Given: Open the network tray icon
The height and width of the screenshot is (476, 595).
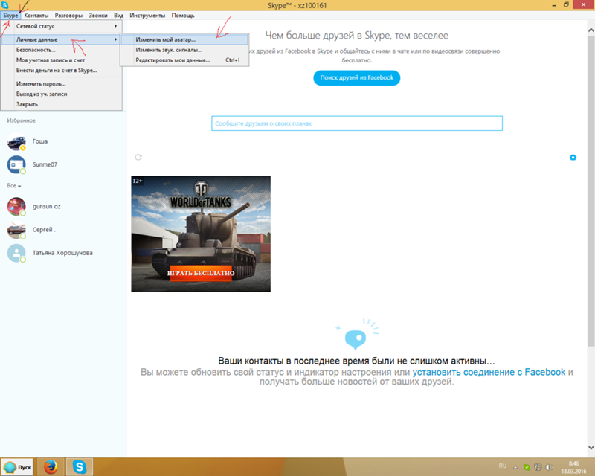Looking at the screenshot, I should coord(538,467).
